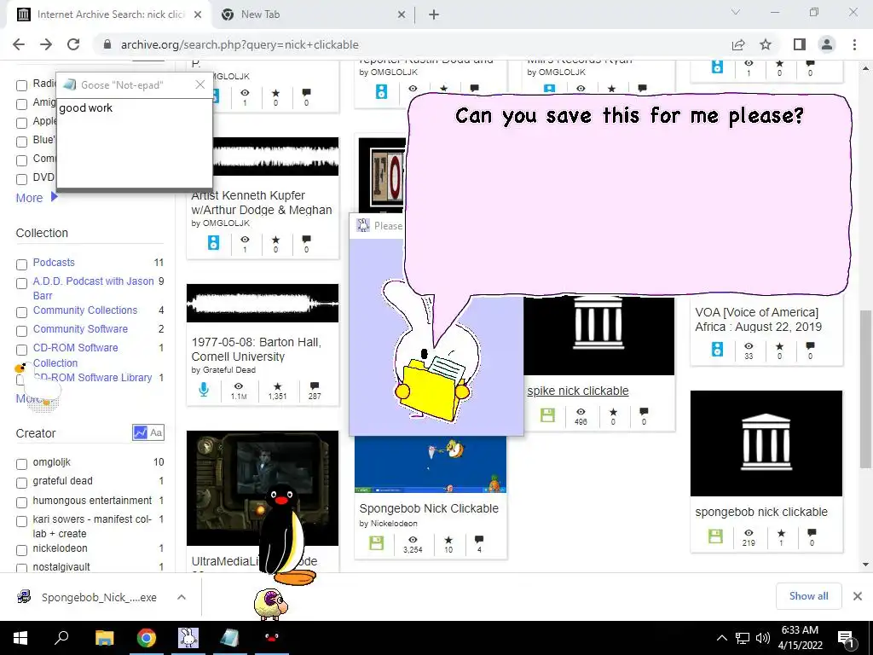The height and width of the screenshot is (655, 873).
Task: Tick the grateful dead creator checkbox
Action: click(x=21, y=483)
